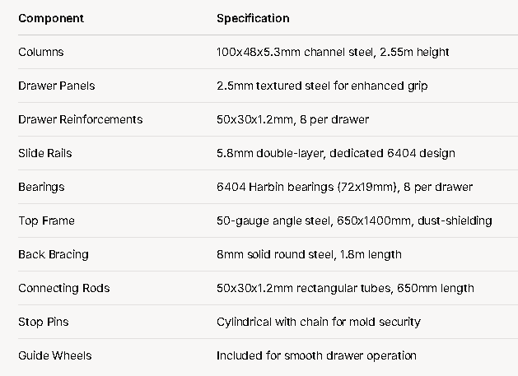518x376 pixels.
Task: Select the Top Frame cell
Action: coord(47,220)
